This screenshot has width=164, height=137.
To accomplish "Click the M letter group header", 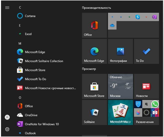I will pyautogui.click(x=20, y=44).
